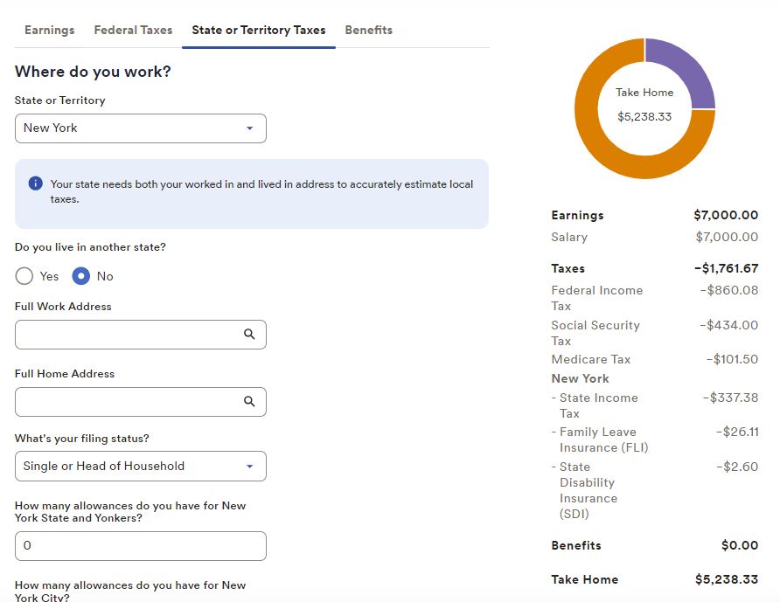
Task: Select the State or Territory Taxes tab
Action: (258, 30)
